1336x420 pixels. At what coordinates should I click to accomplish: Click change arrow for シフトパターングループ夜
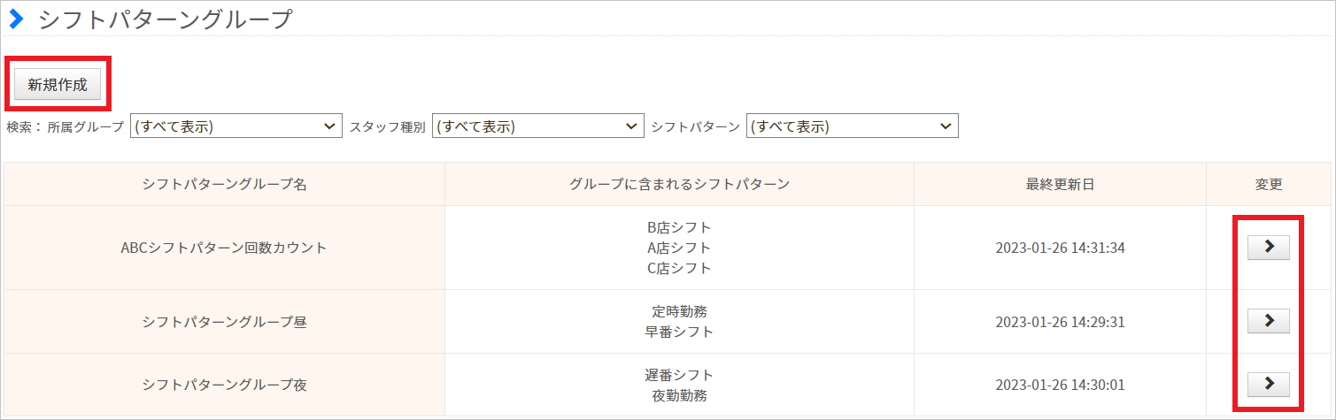(x=1268, y=384)
